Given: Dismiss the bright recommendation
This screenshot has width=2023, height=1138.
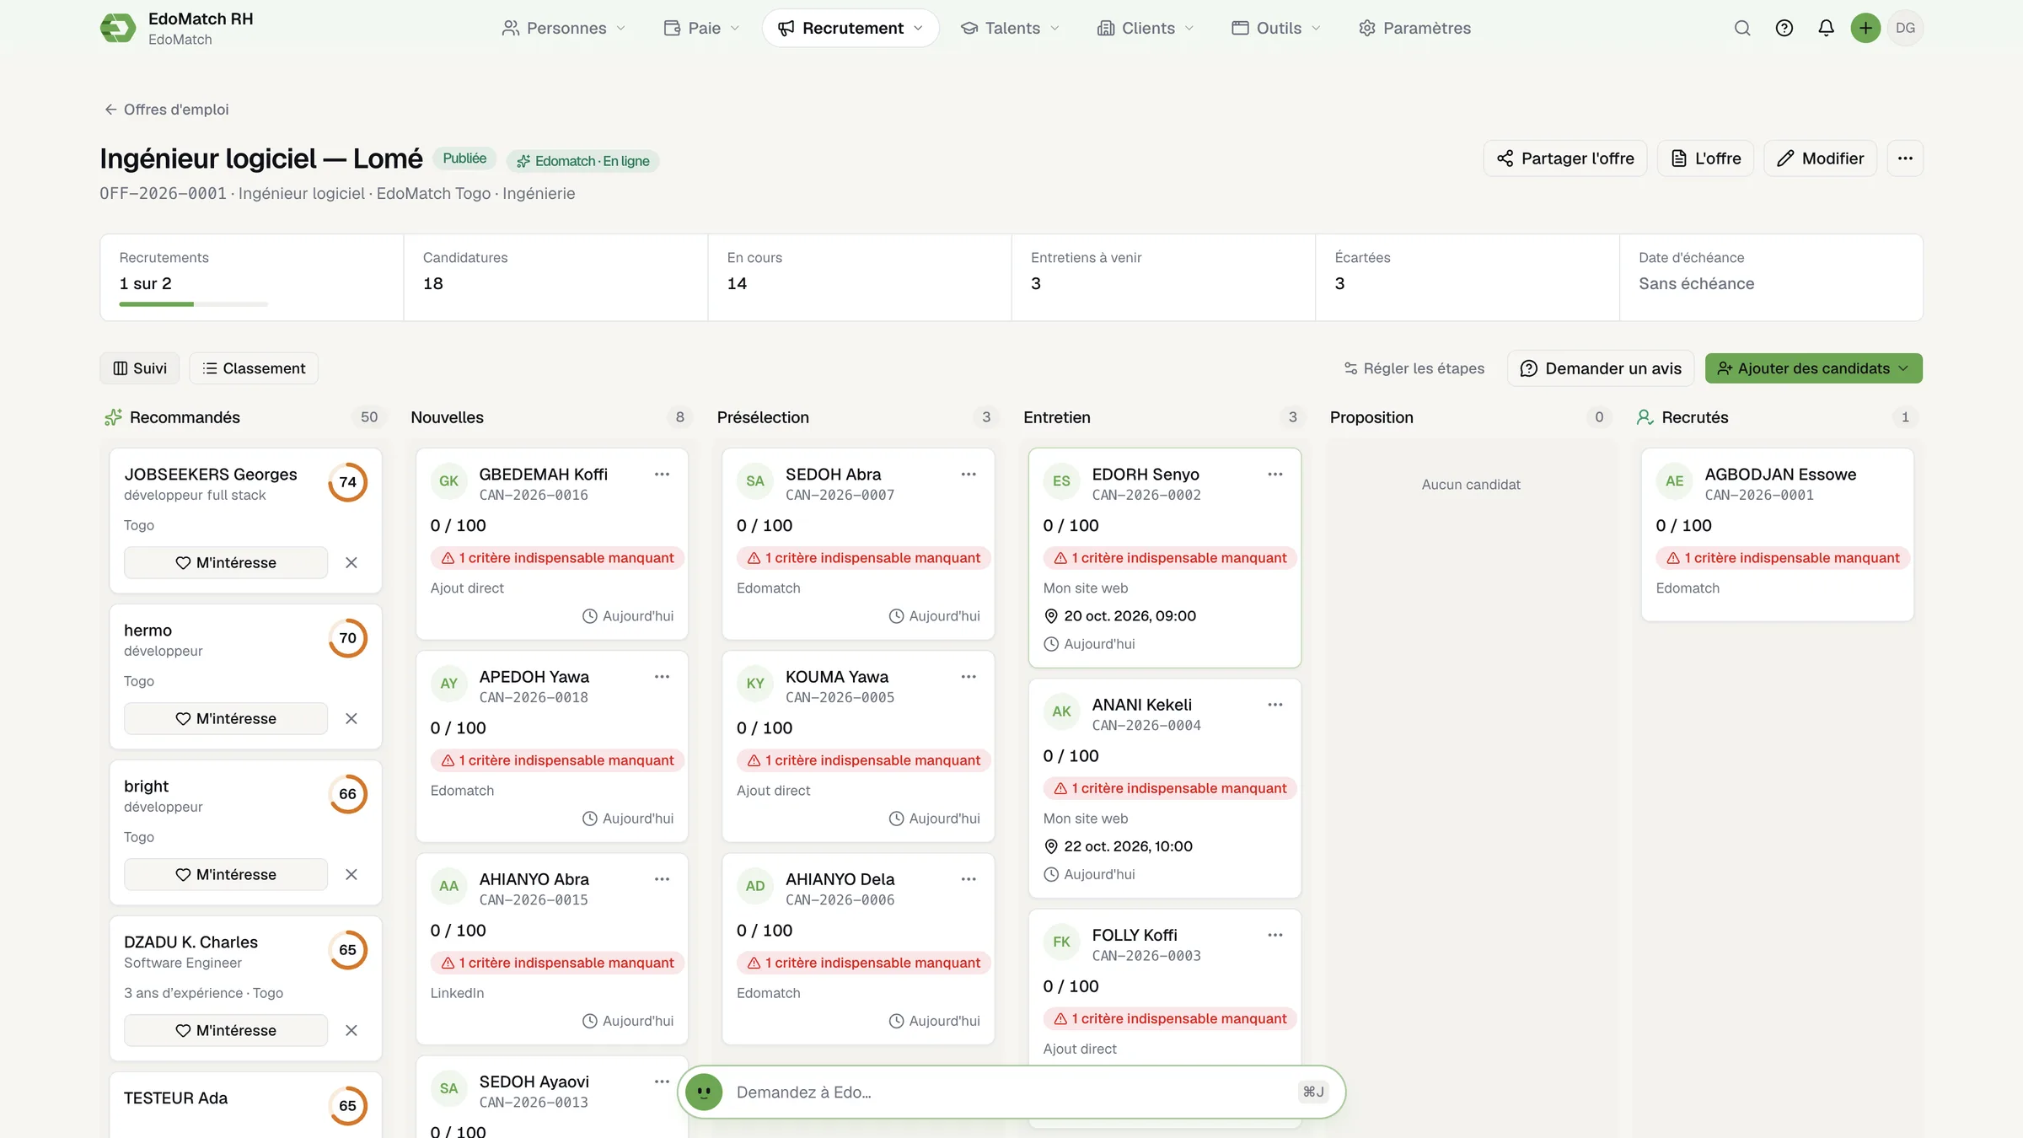Looking at the screenshot, I should click(351, 874).
